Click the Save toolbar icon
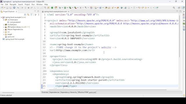 [7, 8]
